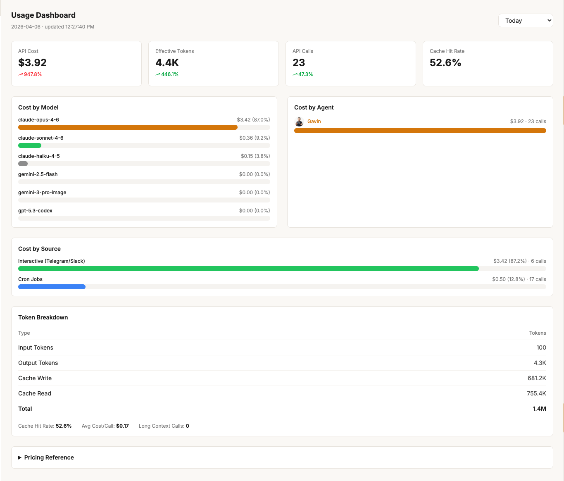Click the claude-haiku-4-5 gray cost bar

click(23, 164)
